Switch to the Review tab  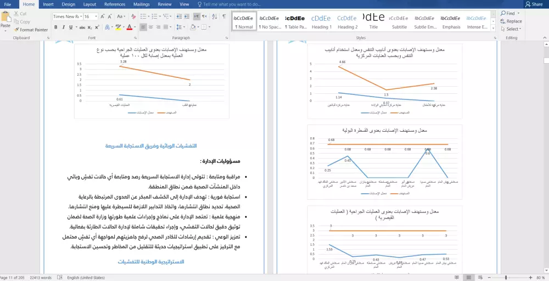coord(165,4)
